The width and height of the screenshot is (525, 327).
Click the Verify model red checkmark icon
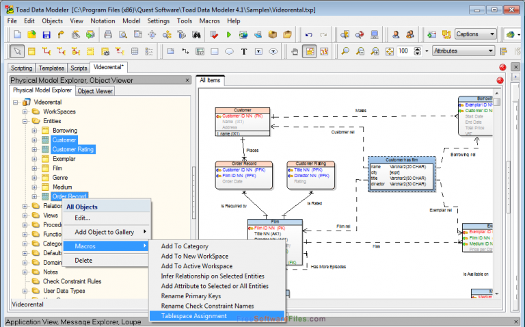pyautogui.click(x=214, y=34)
